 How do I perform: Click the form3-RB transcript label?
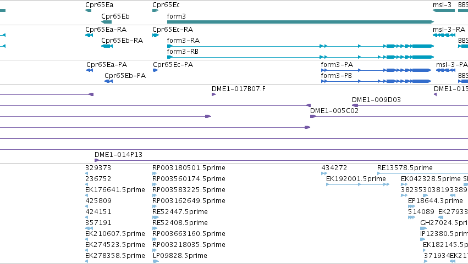(183, 52)
